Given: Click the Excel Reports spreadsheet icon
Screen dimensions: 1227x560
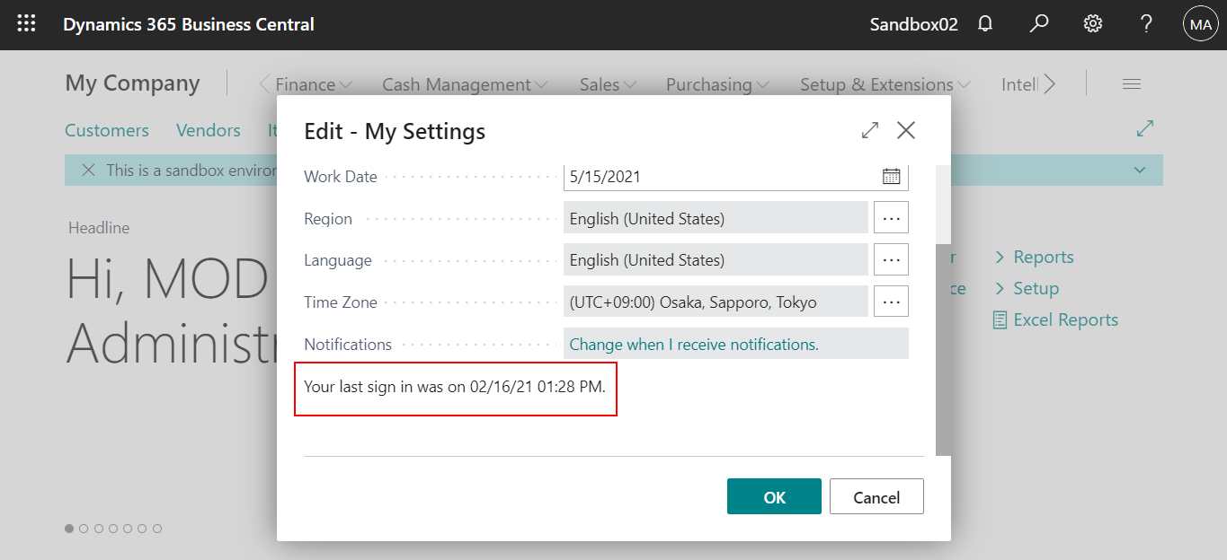Looking at the screenshot, I should (1000, 319).
